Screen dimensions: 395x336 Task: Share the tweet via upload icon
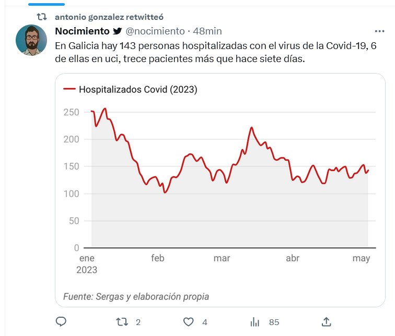[x=326, y=322]
